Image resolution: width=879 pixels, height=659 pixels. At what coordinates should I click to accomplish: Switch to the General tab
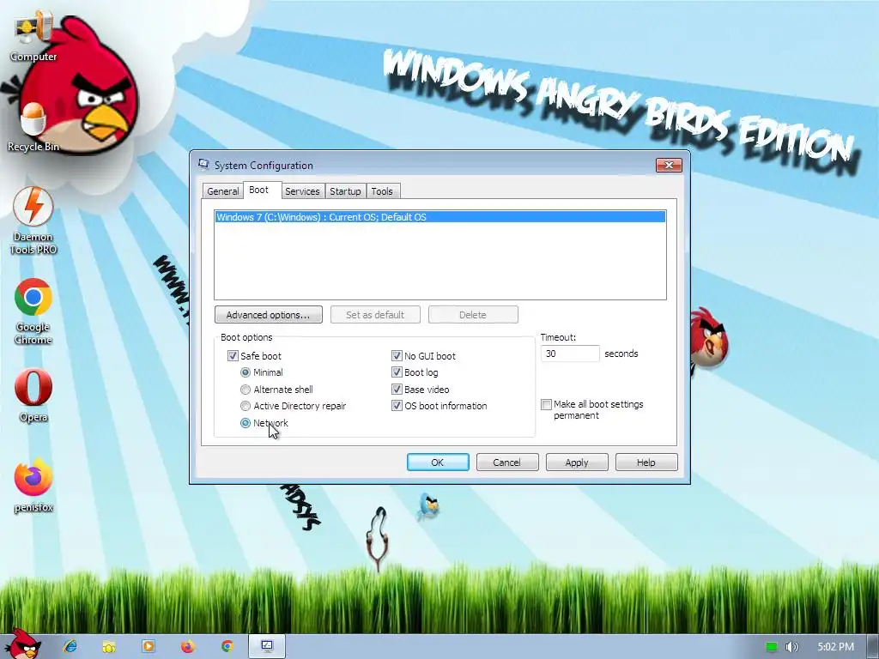[222, 191]
